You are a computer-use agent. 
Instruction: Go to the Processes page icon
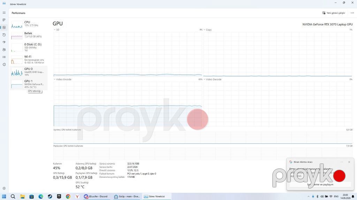[4, 20]
